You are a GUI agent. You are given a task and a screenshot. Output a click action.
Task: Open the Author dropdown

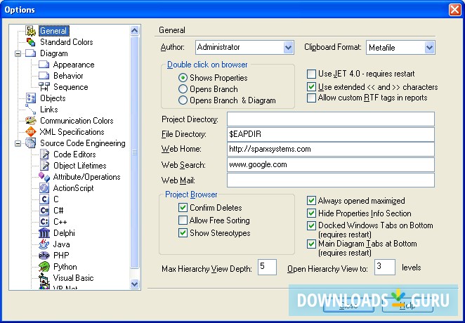click(x=288, y=48)
